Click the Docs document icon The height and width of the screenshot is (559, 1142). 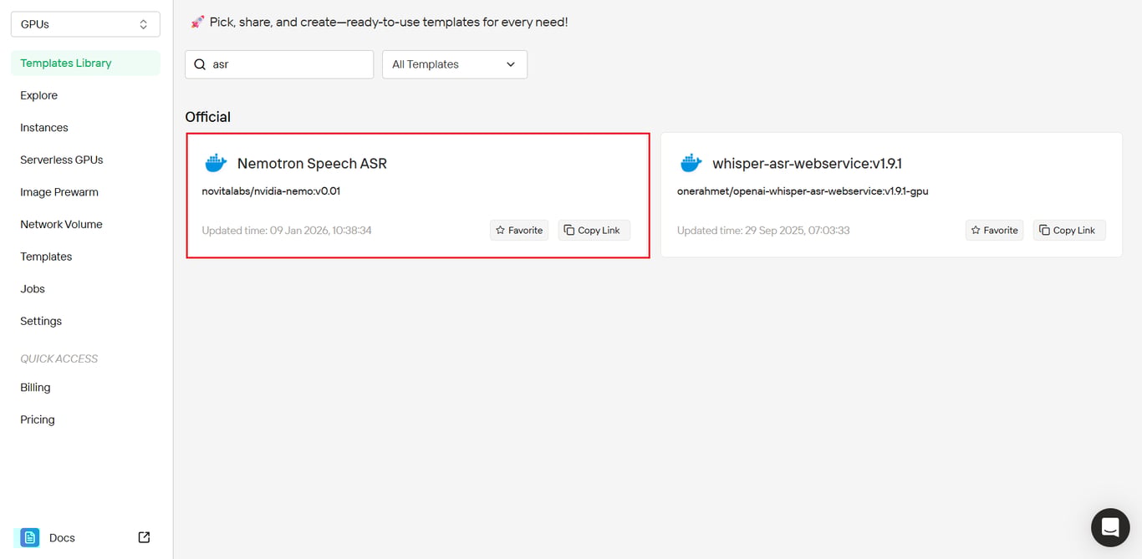pyautogui.click(x=30, y=537)
